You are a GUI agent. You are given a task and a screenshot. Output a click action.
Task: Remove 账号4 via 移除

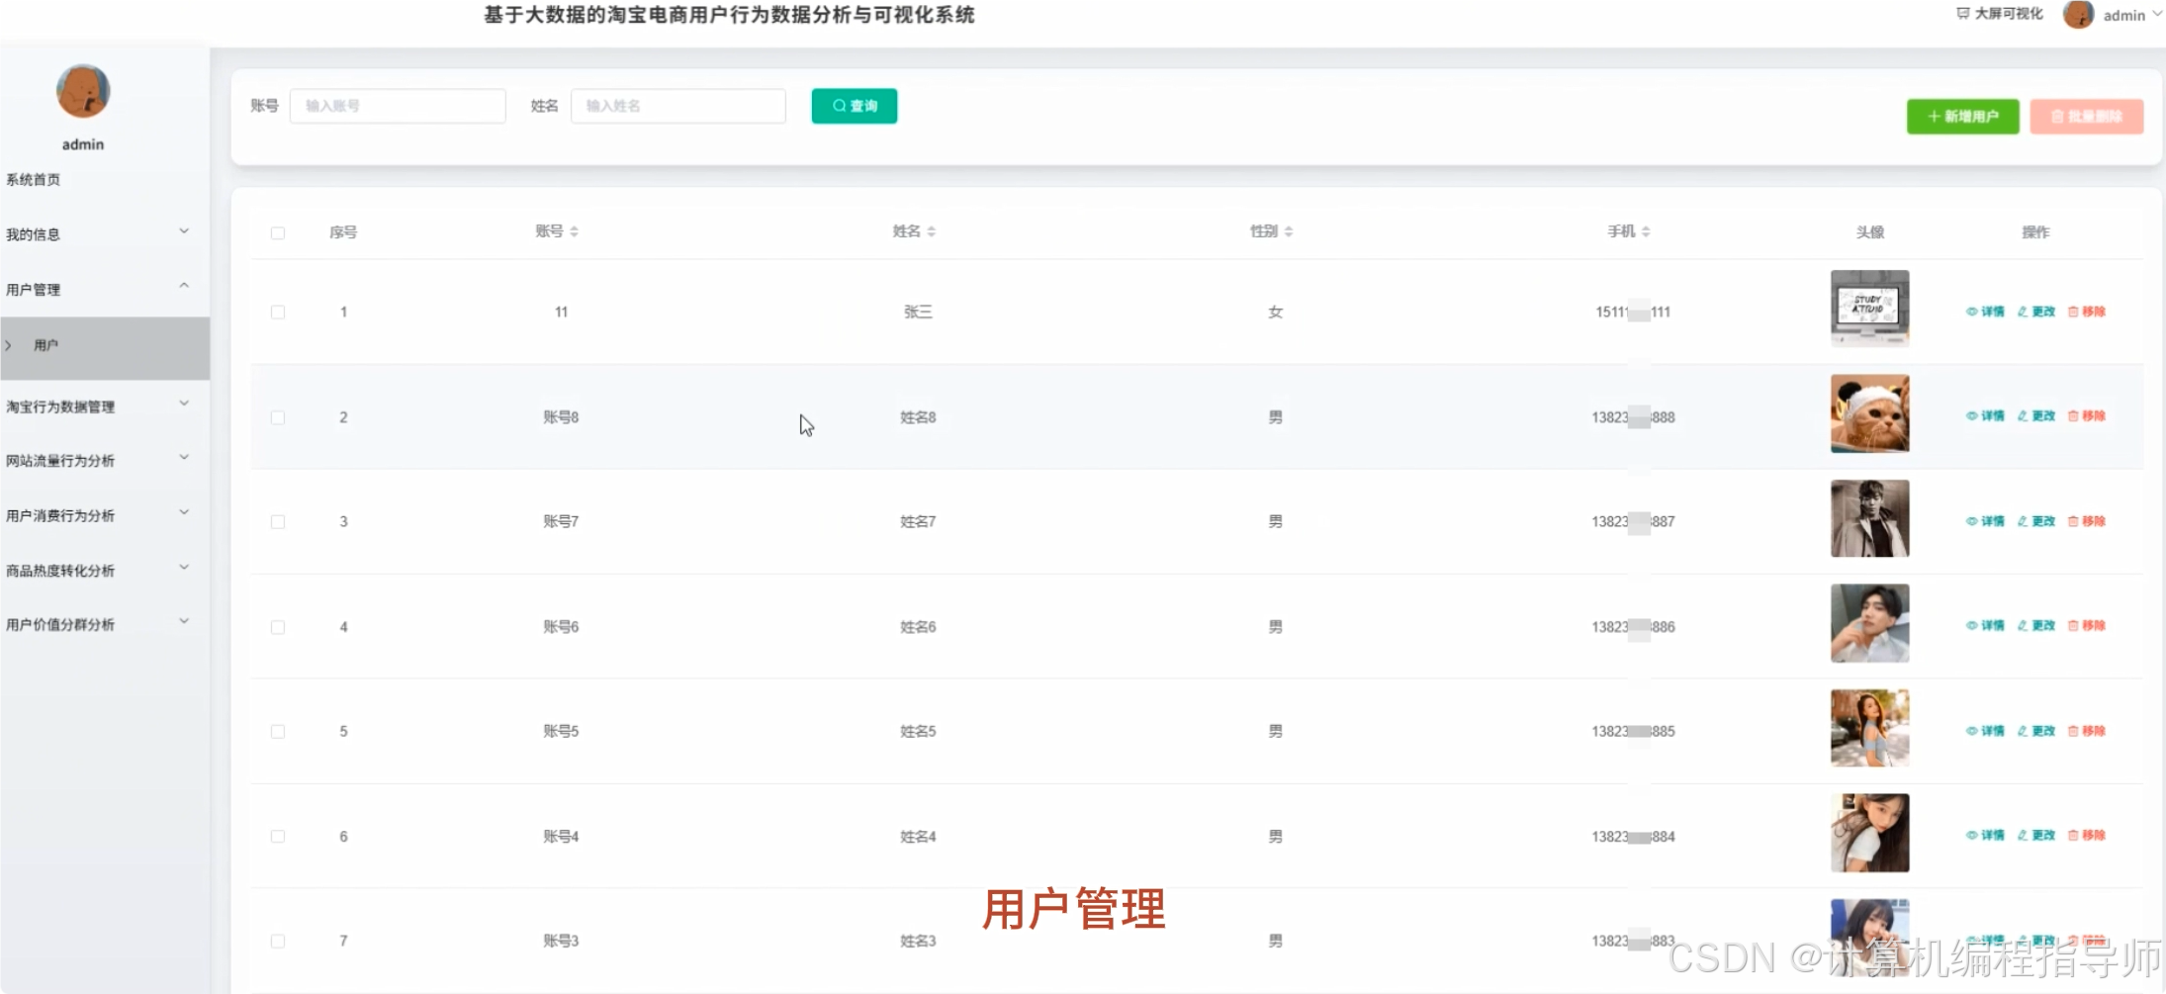[2087, 836]
